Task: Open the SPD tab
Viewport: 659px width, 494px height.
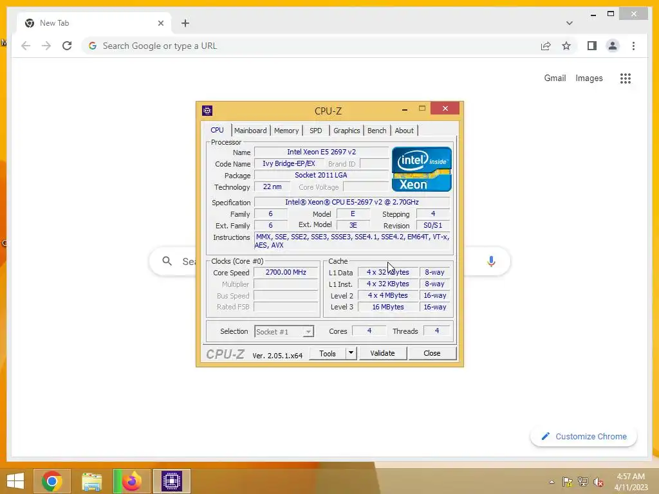Action: [315, 131]
